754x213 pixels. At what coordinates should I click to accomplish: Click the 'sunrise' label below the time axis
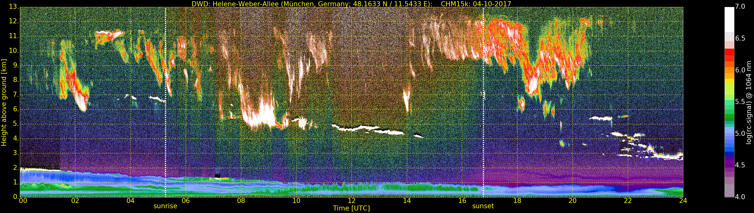[x=165, y=206]
